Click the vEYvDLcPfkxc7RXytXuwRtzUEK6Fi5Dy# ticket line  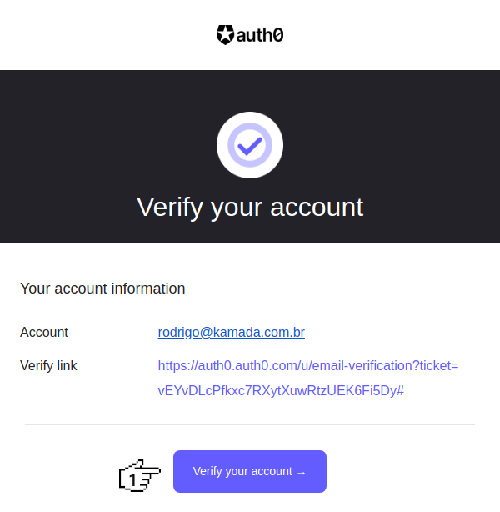(x=281, y=390)
